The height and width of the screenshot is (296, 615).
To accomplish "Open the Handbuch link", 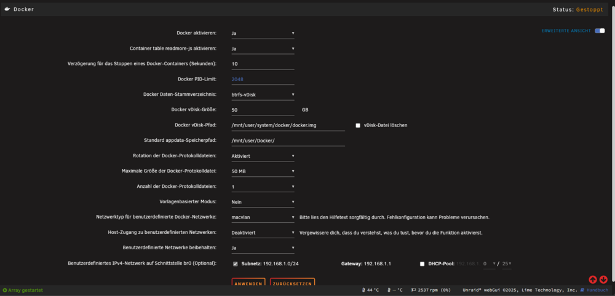I will pos(597,290).
